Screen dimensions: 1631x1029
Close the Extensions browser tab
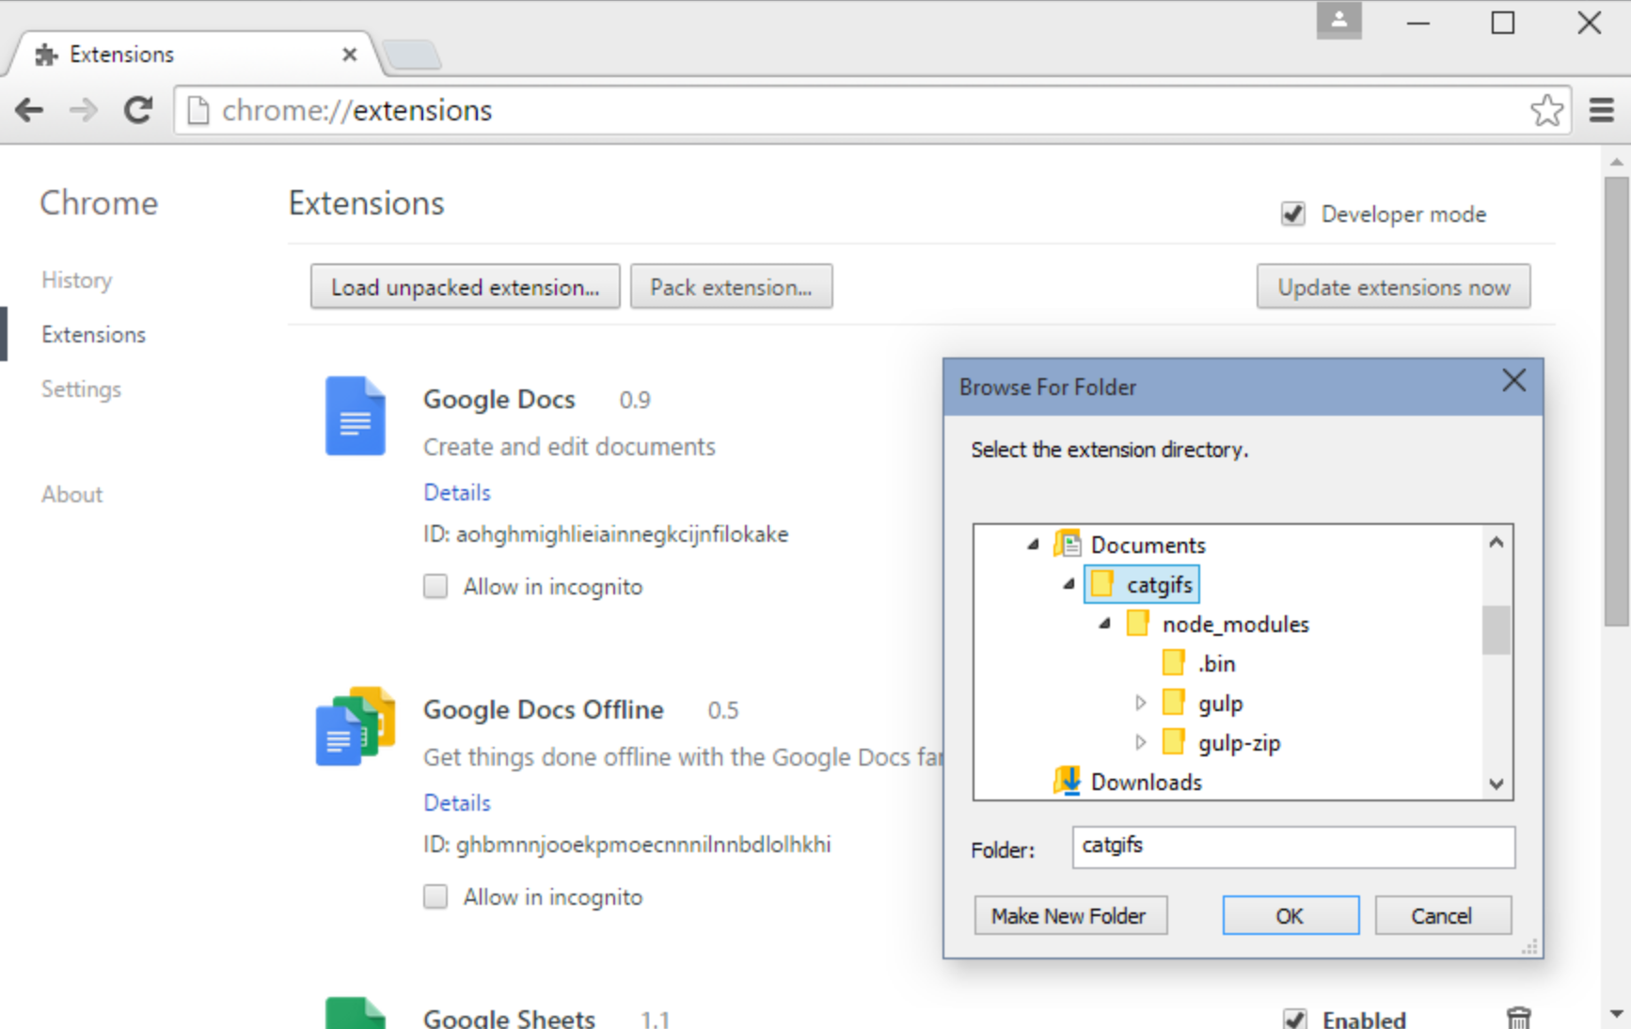click(350, 55)
